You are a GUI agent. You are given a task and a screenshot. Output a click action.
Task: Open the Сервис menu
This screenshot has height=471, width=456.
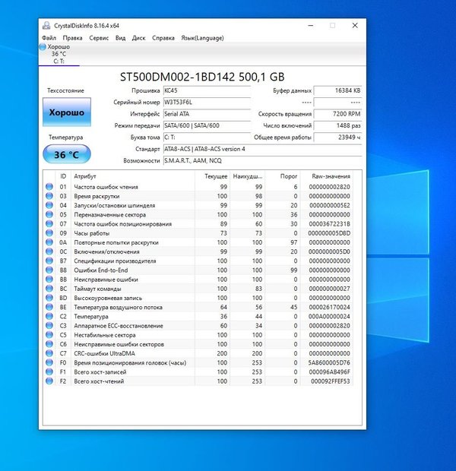tap(99, 37)
